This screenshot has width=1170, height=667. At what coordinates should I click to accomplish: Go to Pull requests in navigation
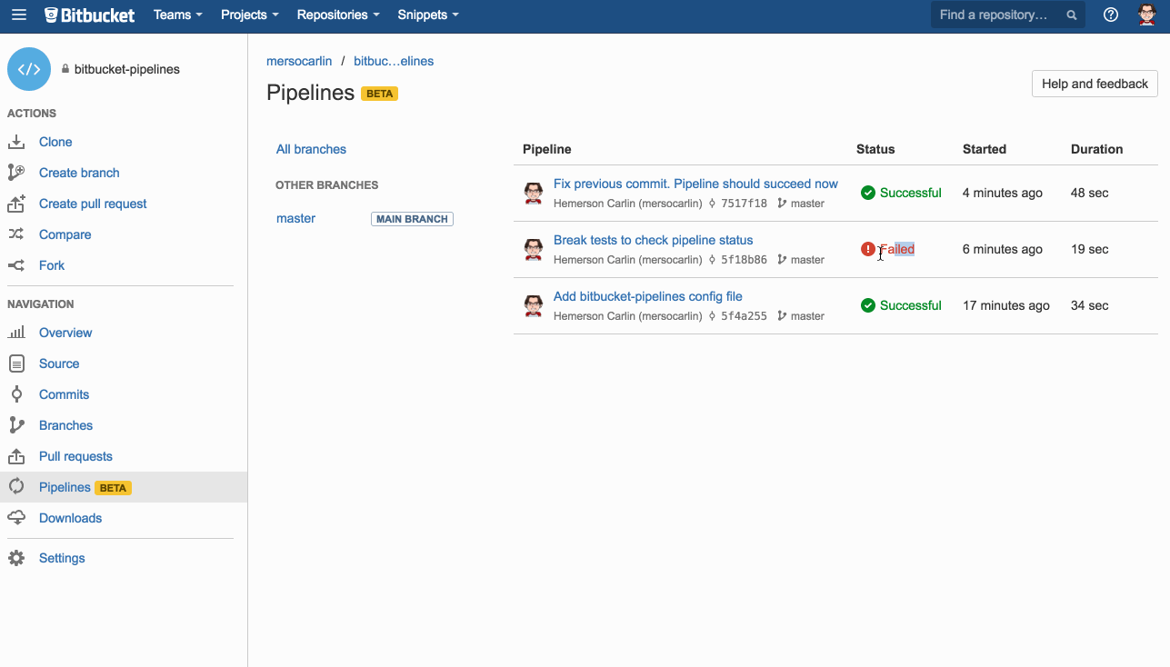click(75, 456)
